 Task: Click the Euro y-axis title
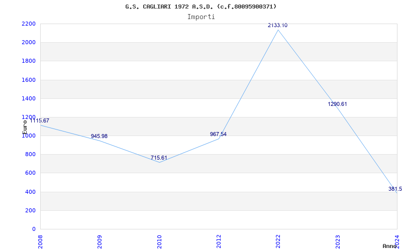click(25, 127)
